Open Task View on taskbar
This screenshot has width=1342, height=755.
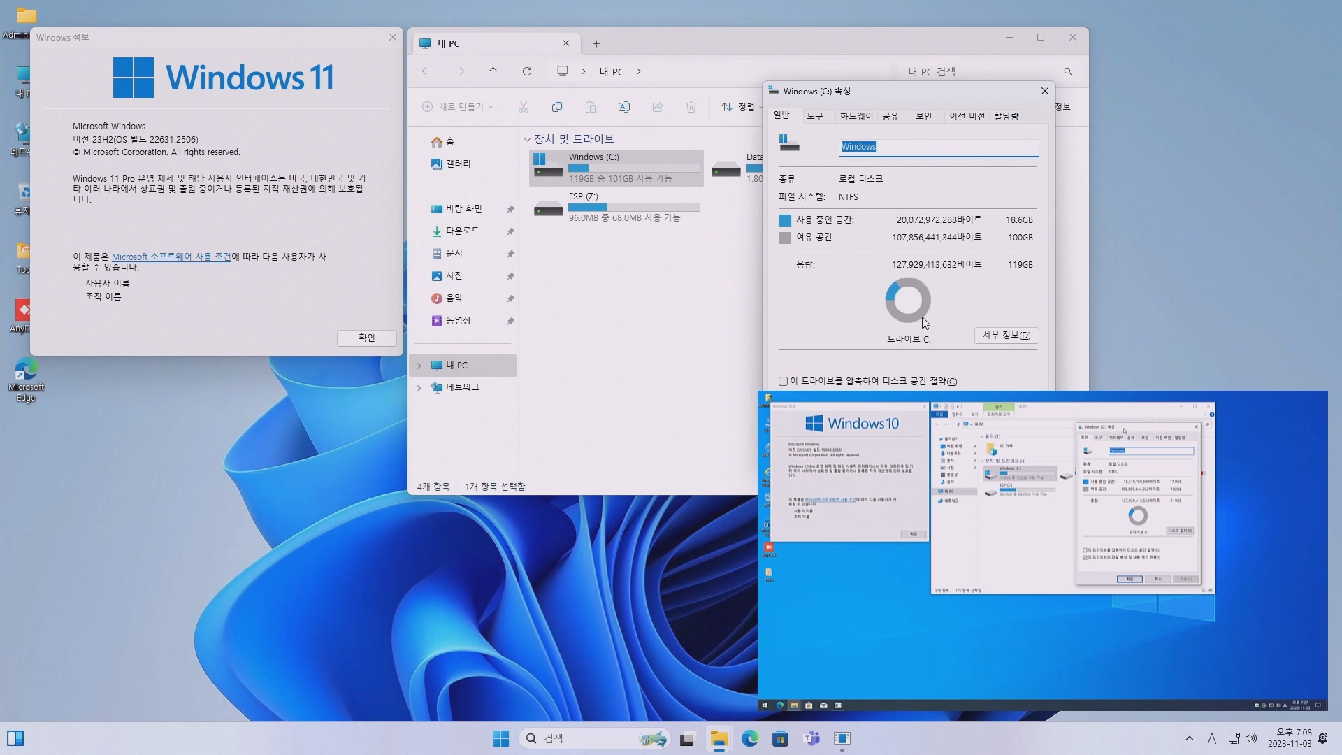coord(687,739)
